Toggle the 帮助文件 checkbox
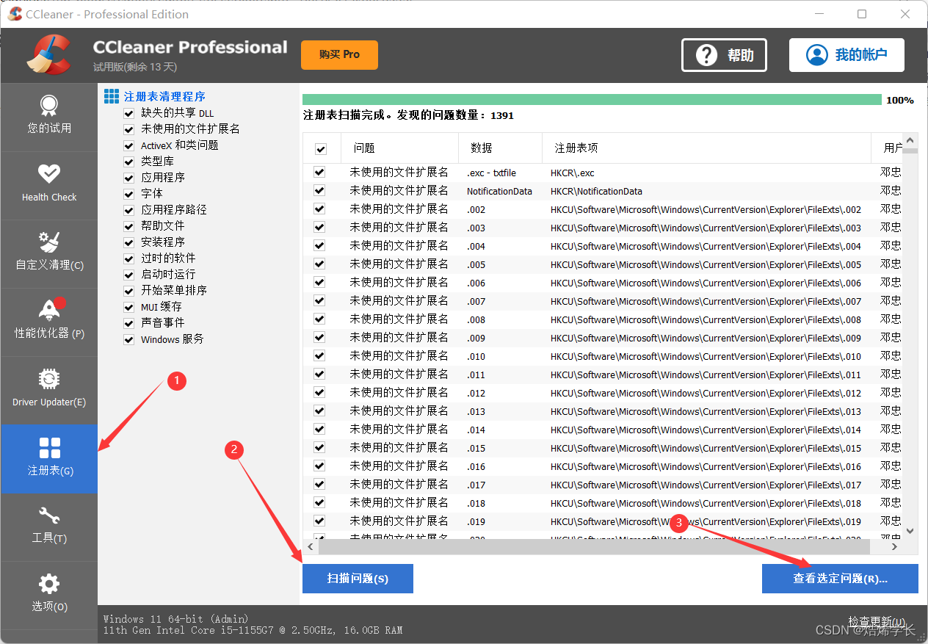Viewport: 928px width, 644px height. [129, 226]
